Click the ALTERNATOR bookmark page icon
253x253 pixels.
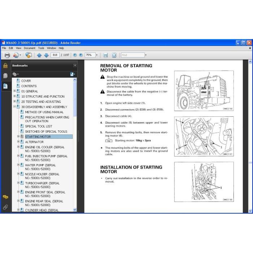point(22,142)
